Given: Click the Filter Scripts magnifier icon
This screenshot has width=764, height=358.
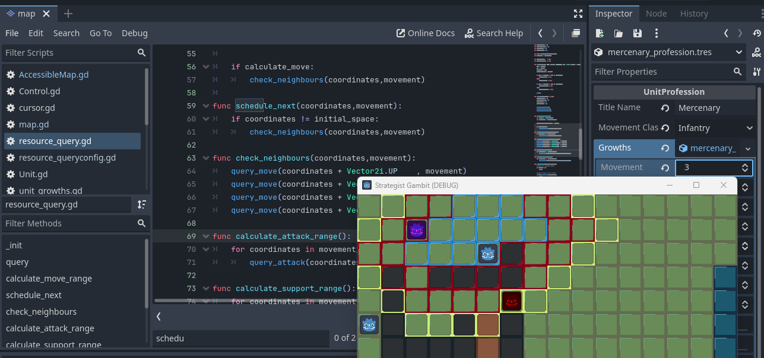Looking at the screenshot, I should click(141, 53).
